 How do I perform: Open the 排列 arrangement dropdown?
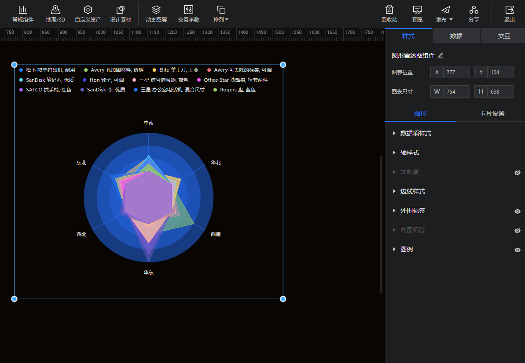point(221,14)
